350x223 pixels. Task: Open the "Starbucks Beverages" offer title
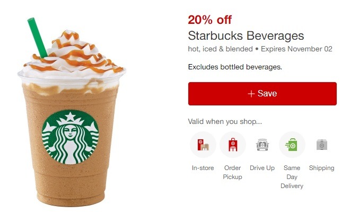[246, 35]
